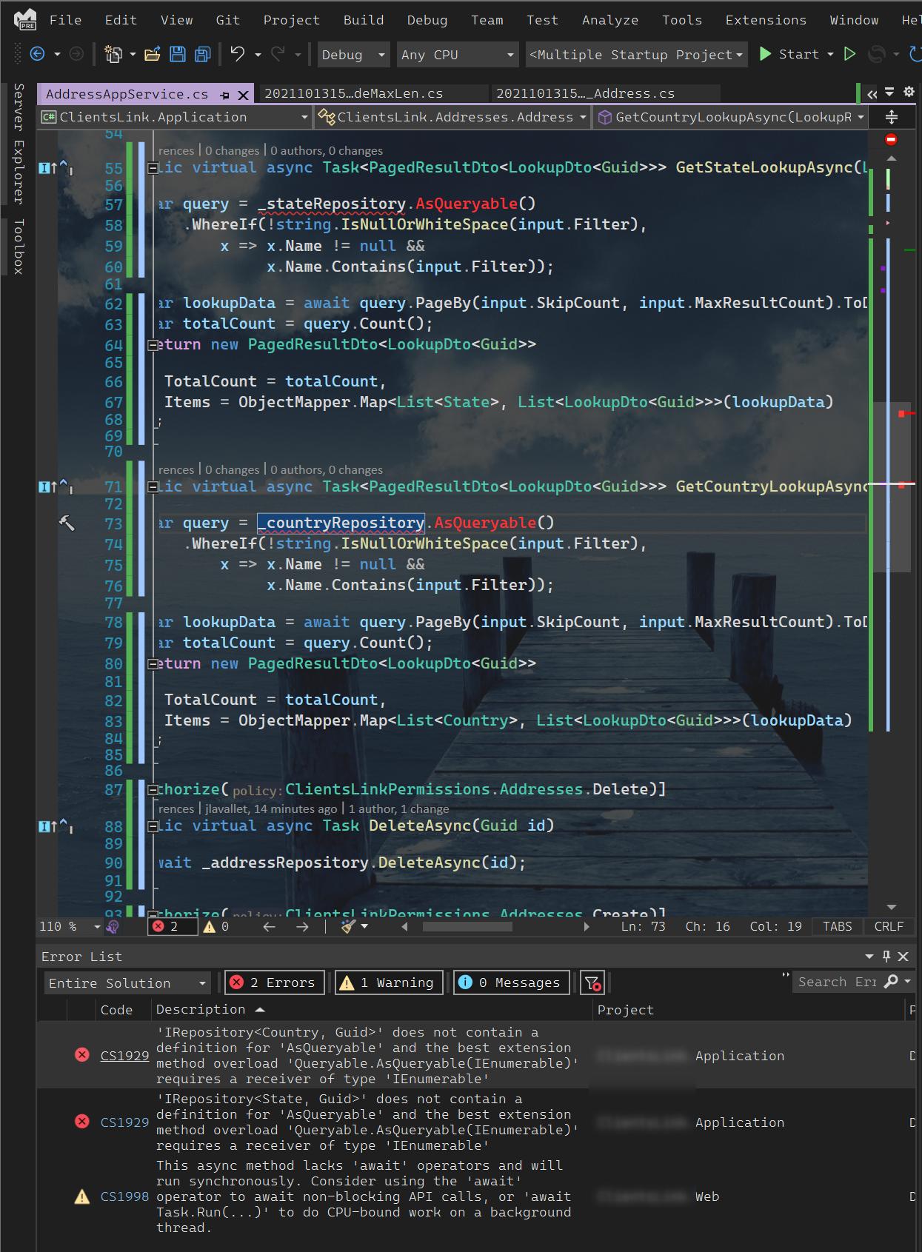Undo the last edit
922x1252 pixels.
click(x=237, y=54)
